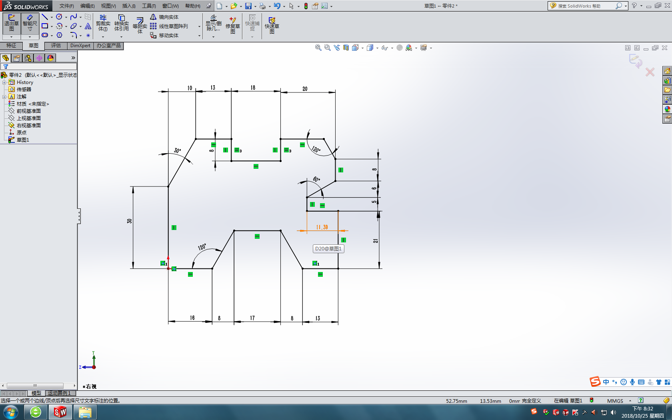Click Zoom to Fit in view toolbar
Screen dimensions: 672x420
coord(318,48)
